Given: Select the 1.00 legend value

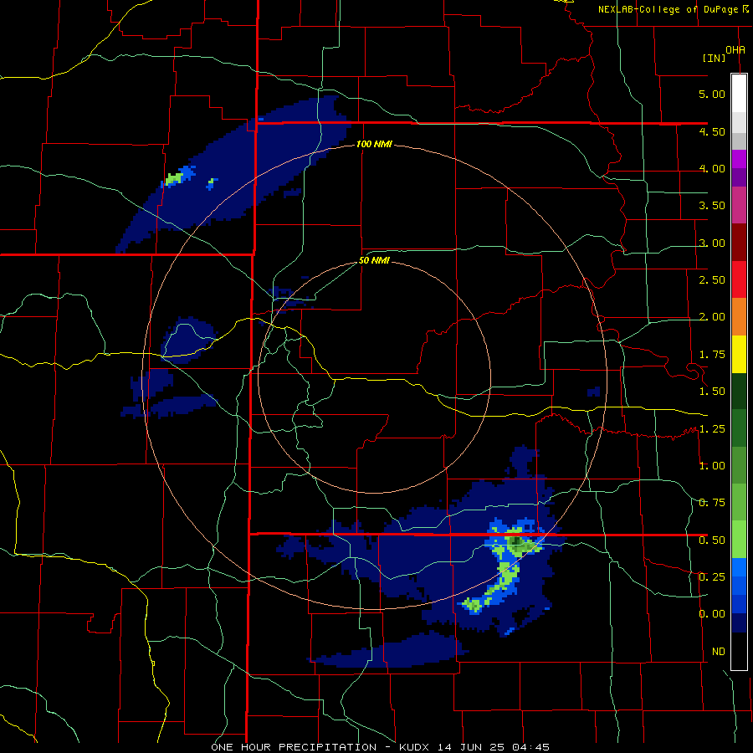Looking at the screenshot, I should 712,466.
